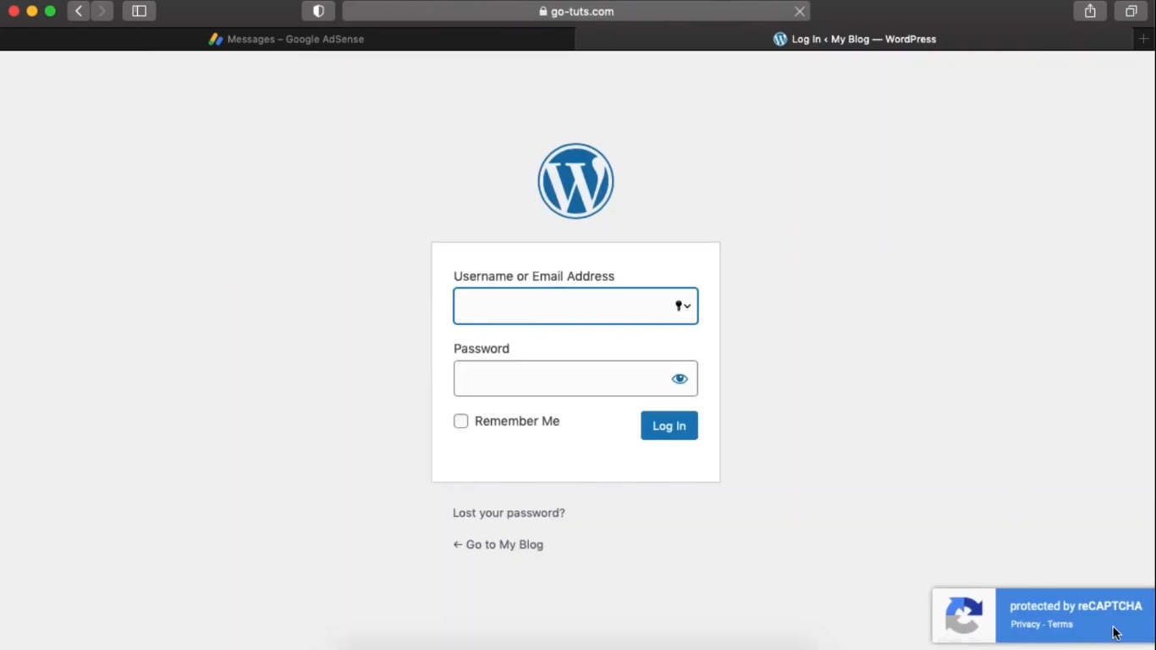Open the Lost your password link
The height and width of the screenshot is (650, 1156).
pyautogui.click(x=509, y=513)
